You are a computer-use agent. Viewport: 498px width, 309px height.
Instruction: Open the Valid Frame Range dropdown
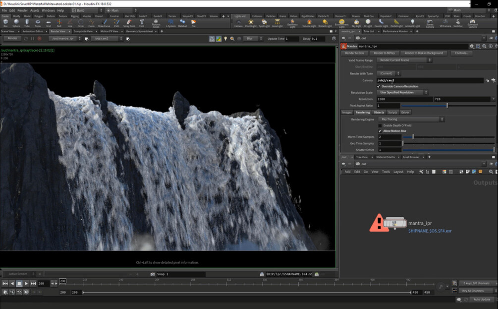[405, 60]
